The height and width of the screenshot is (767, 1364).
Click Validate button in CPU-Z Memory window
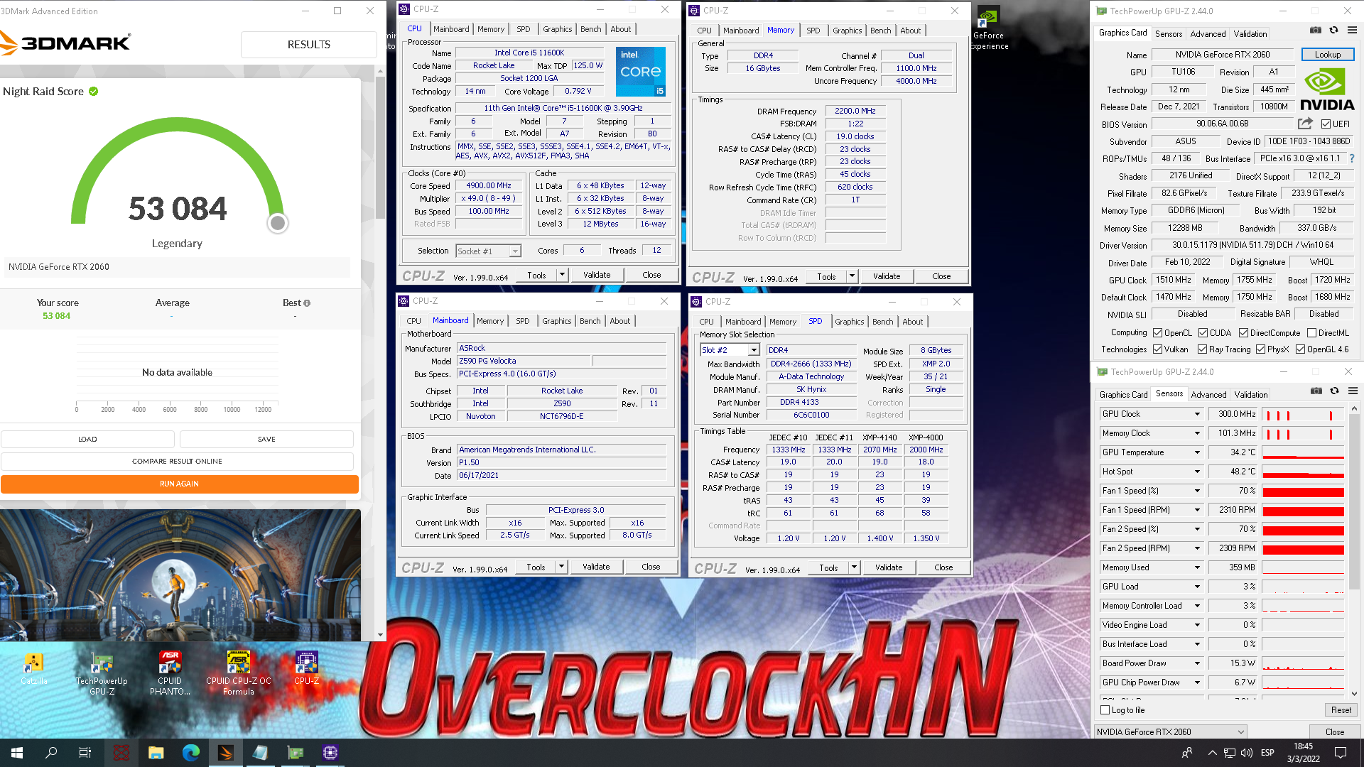click(886, 276)
